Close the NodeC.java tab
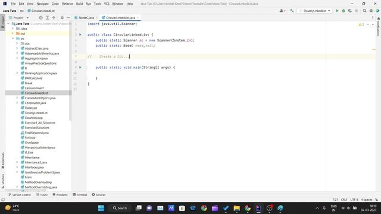 click(x=96, y=18)
